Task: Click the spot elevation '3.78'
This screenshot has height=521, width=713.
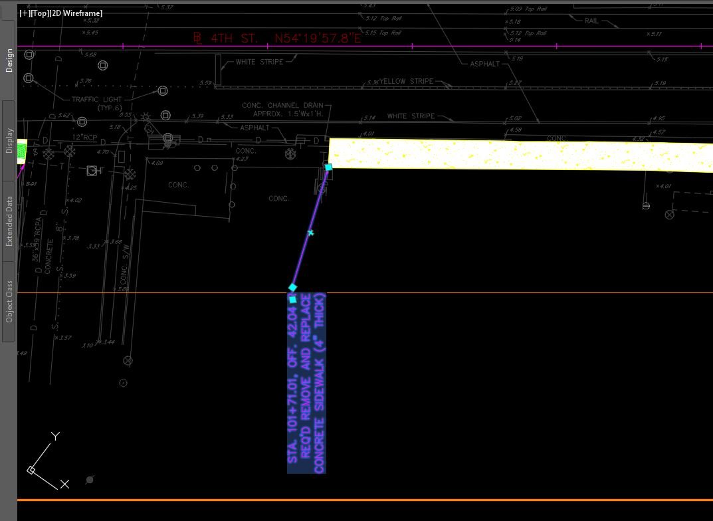Action: tap(72, 238)
